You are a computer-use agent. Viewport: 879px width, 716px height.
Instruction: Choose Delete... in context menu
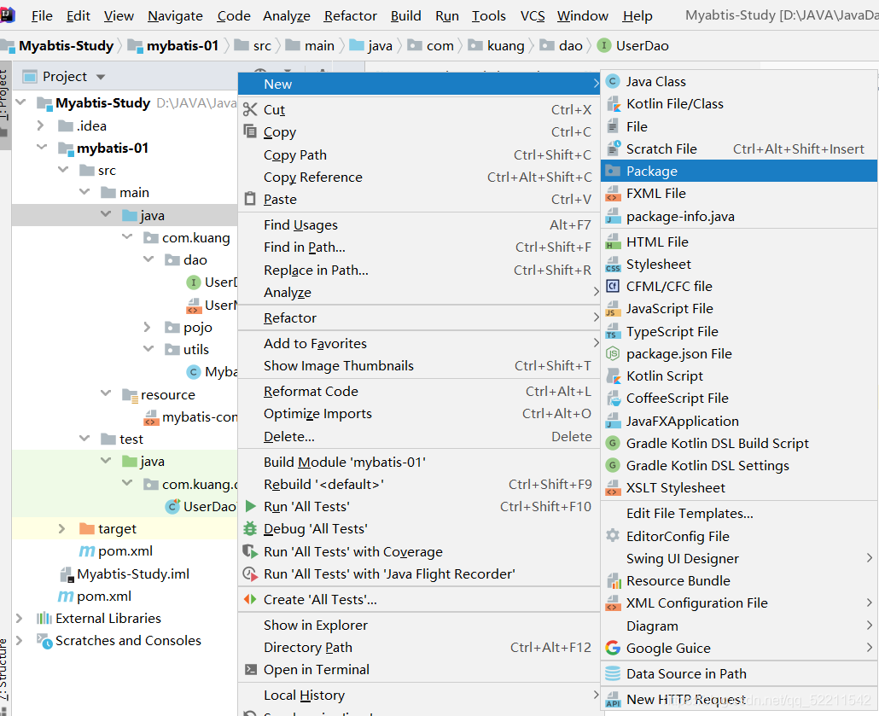419,436
